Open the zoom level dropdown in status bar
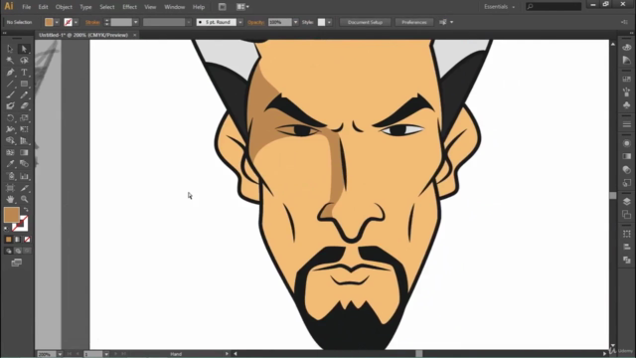 point(60,354)
